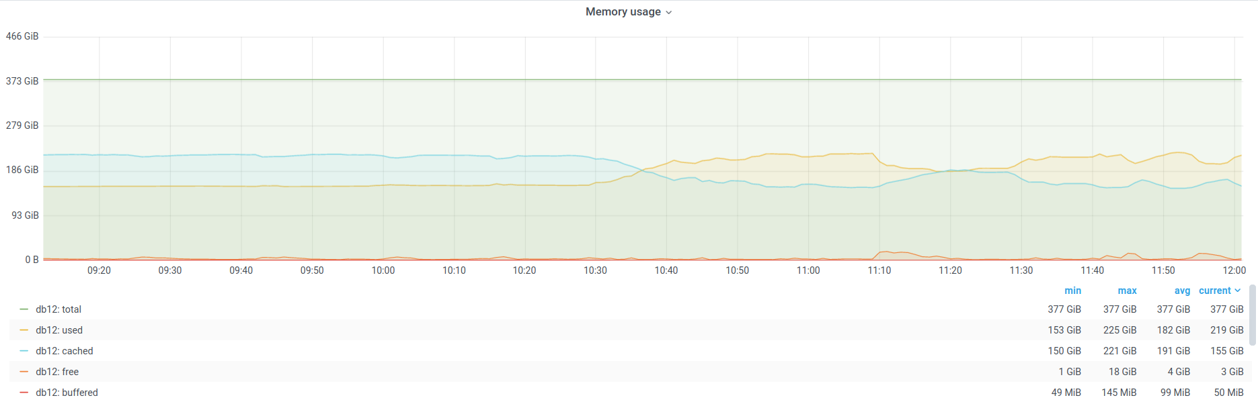
Task: Toggle the db12: total series visibility
Action: click(x=58, y=309)
